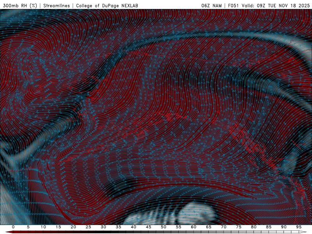Click the '0' value on color scale

point(13,227)
